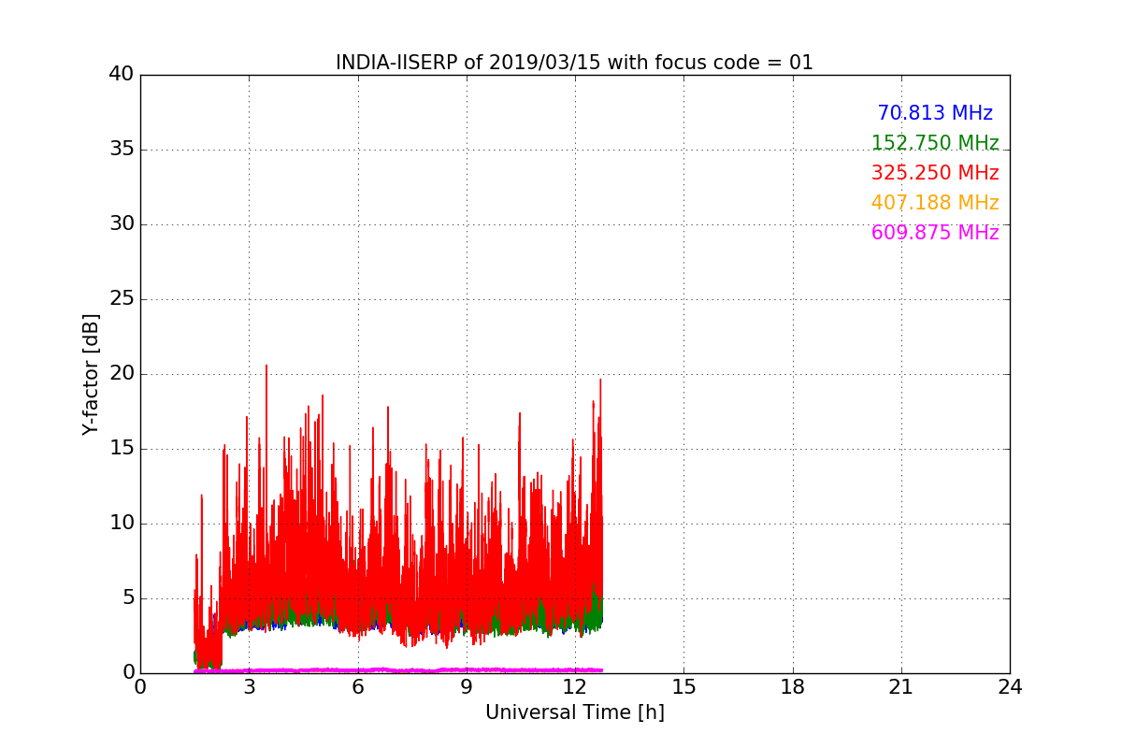Click the x-axis tick label 3
This screenshot has height=748, width=1122.
pos(249,686)
